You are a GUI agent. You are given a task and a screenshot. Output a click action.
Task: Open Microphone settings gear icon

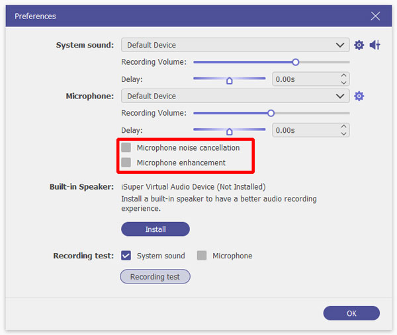pos(359,96)
